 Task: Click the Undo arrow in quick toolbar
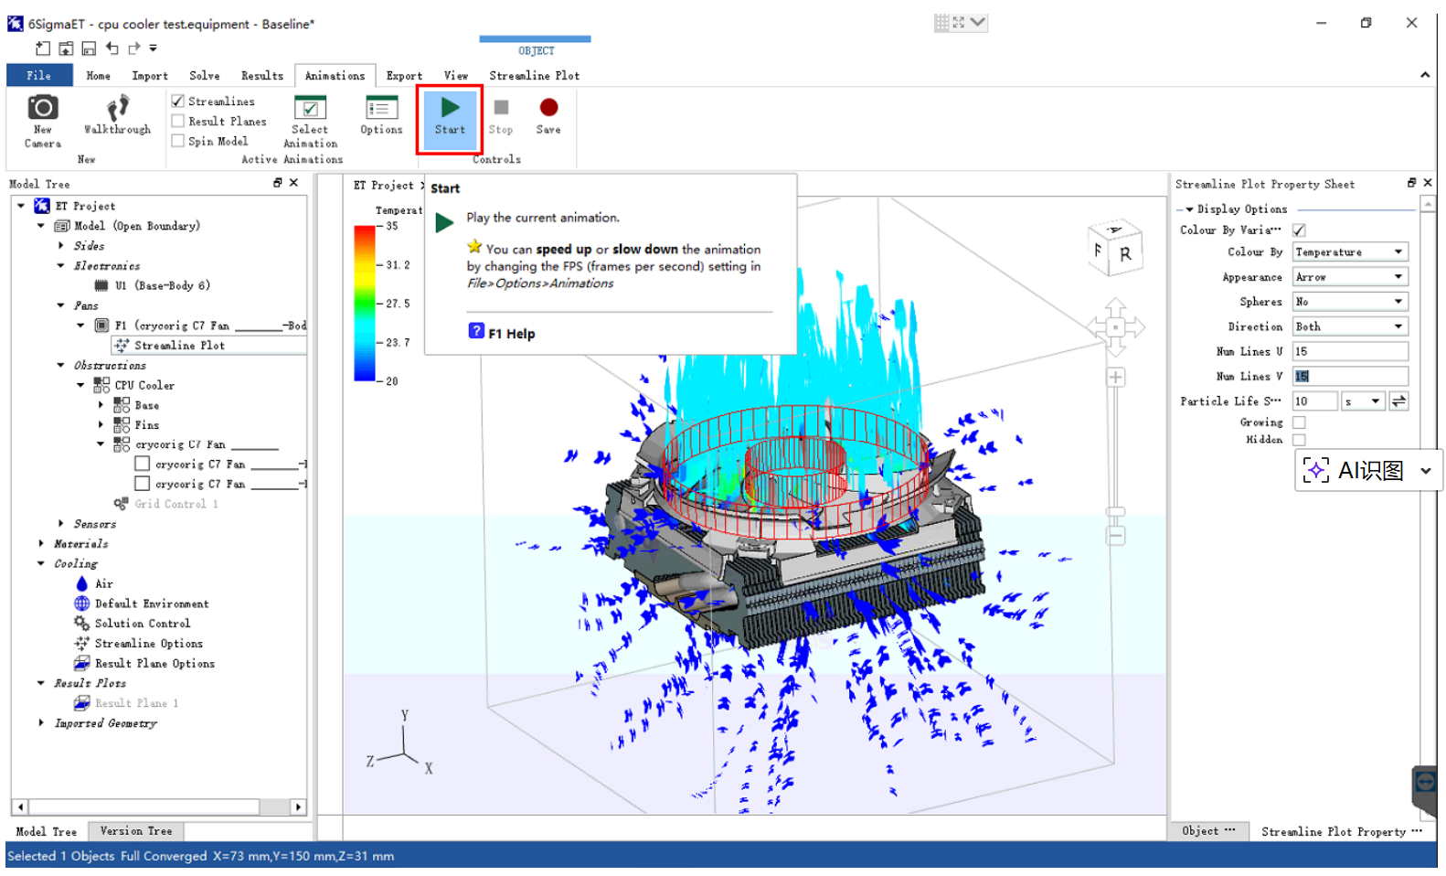[112, 48]
